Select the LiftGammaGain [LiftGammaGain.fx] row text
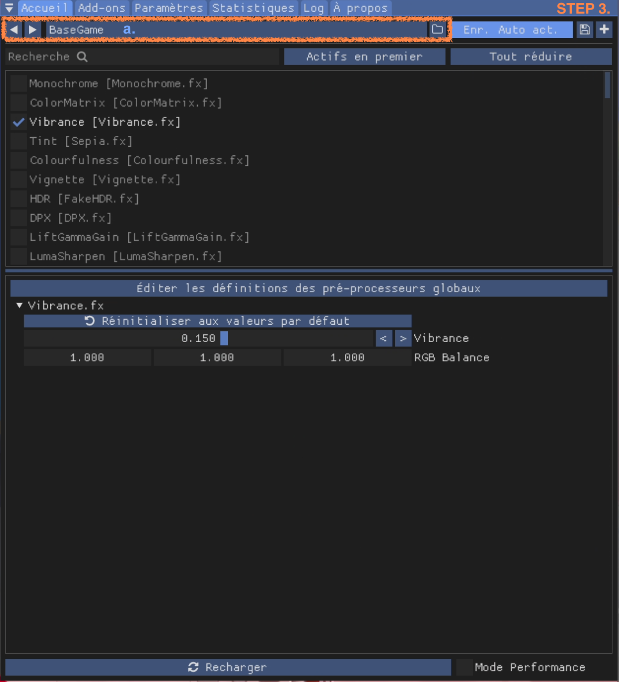Viewport: 619px width, 682px height. [139, 237]
